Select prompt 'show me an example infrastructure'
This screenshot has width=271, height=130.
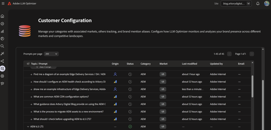coord(69,89)
